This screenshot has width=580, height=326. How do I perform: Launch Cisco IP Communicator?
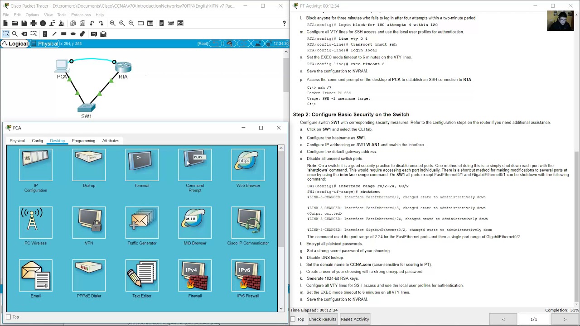[248, 223]
